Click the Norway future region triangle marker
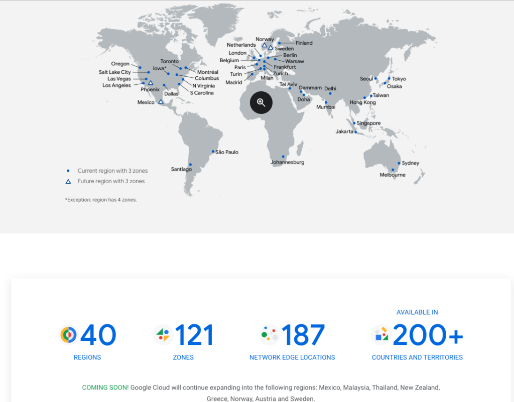This screenshot has height=402, width=514. 264,45
